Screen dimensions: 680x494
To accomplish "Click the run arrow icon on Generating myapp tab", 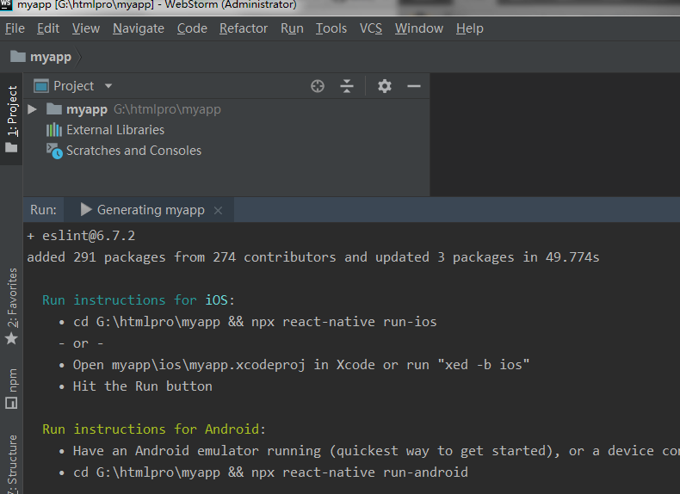I will [x=86, y=210].
